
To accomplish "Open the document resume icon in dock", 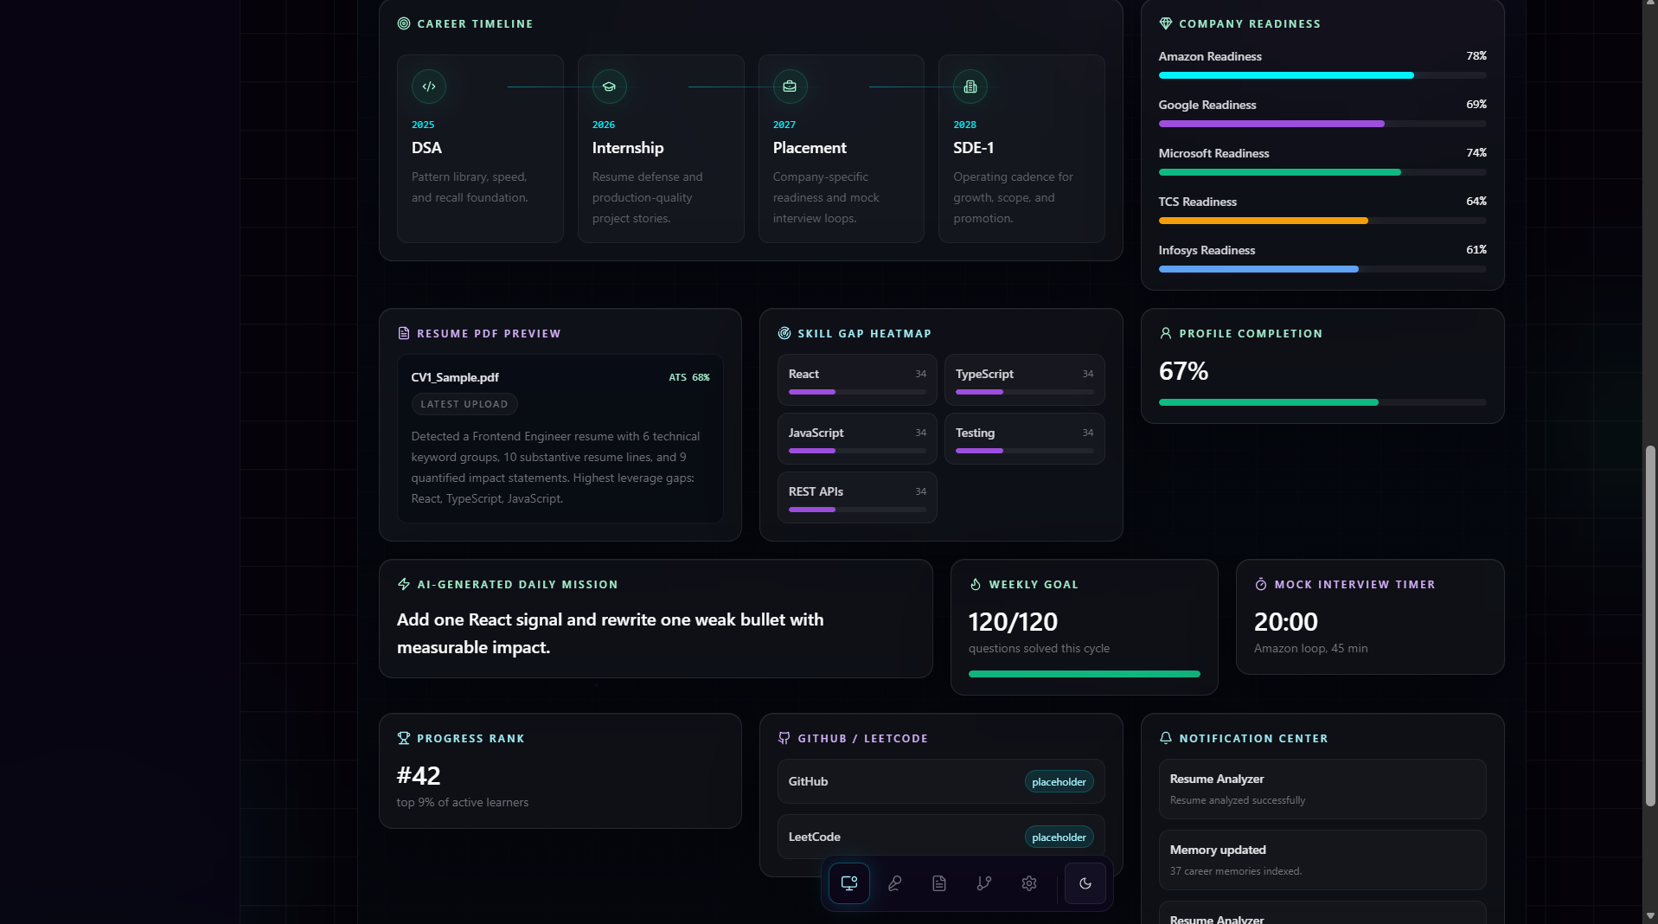I will click(939, 883).
